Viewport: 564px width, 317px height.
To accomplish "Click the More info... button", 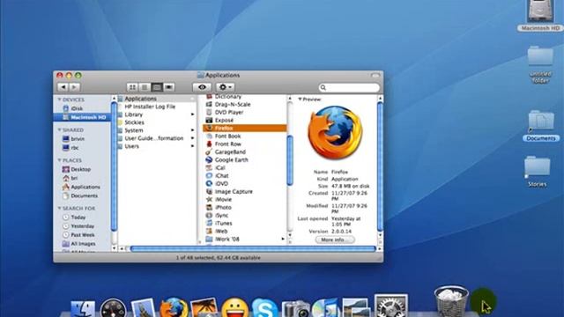I will tap(335, 240).
